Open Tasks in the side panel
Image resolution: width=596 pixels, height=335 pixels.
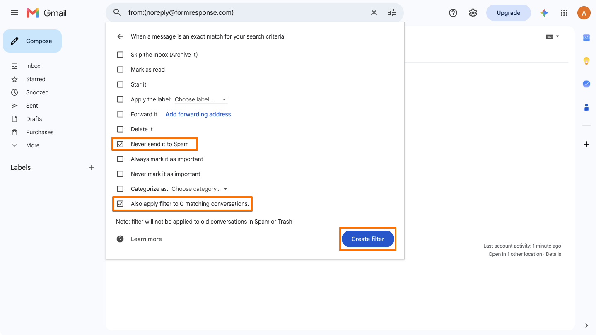[x=586, y=84]
